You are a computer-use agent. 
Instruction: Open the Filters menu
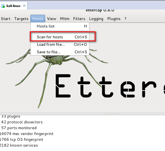pyautogui.click(x=79, y=19)
